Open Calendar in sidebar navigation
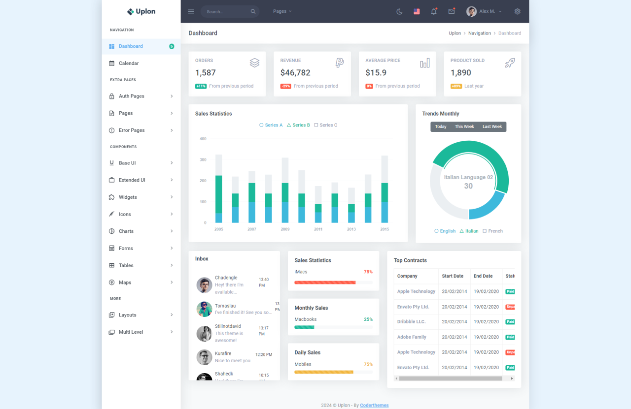 [141, 63]
